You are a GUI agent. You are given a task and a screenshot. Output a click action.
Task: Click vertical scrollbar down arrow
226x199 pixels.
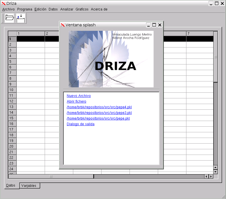click(215, 172)
